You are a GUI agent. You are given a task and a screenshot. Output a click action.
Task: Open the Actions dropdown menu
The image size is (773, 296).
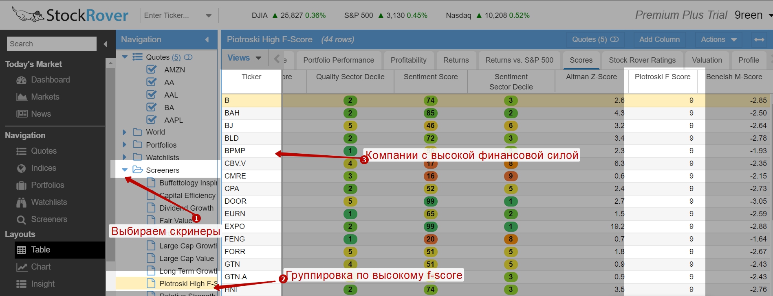pos(718,39)
